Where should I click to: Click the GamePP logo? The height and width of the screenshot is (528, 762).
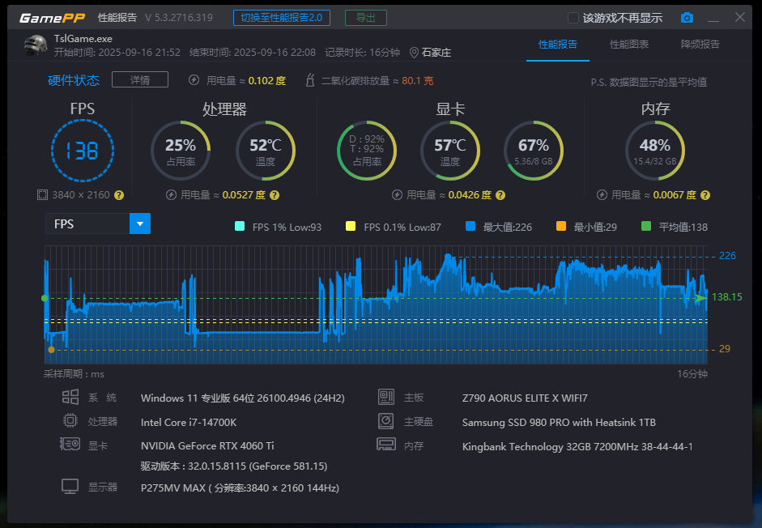click(52, 18)
